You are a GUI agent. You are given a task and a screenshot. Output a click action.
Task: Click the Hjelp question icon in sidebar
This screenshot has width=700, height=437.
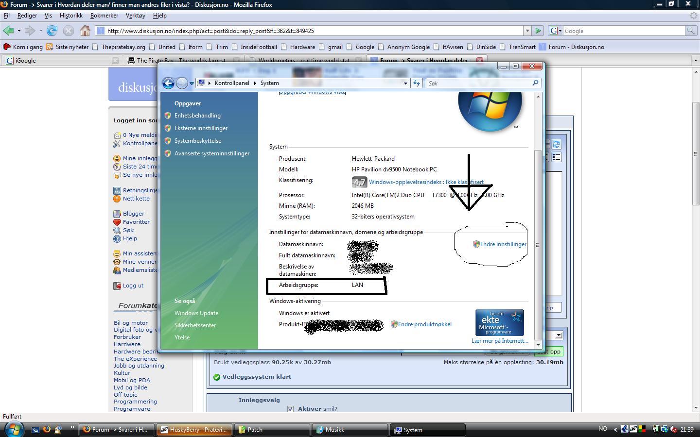117,238
